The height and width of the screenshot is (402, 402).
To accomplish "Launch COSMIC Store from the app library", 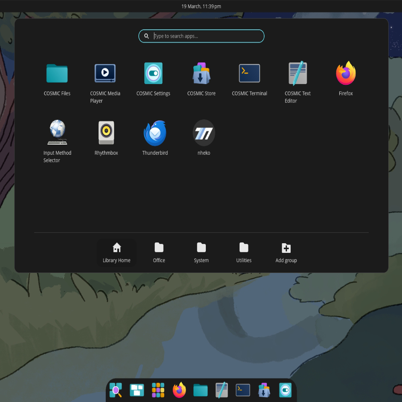I will 201,80.
